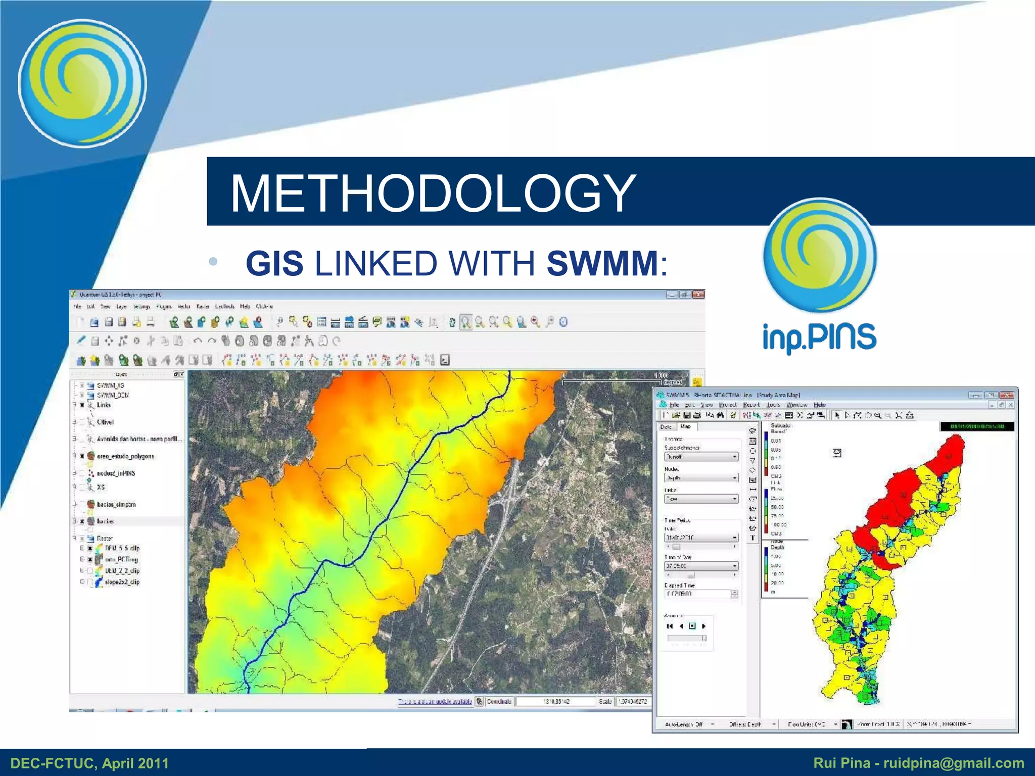Open the attribute table icon in QGIS
The width and height of the screenshot is (1035, 776).
[321, 322]
